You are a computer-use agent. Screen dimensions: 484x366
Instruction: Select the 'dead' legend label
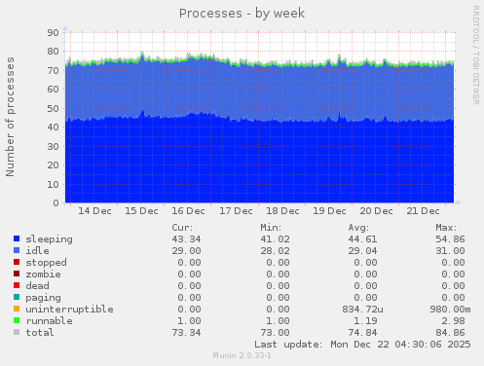(38, 286)
